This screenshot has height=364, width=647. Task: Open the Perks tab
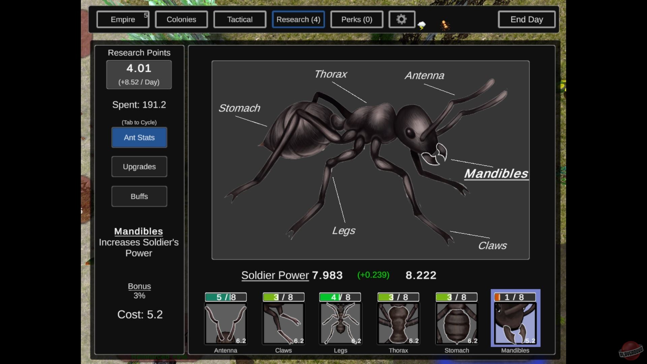(x=357, y=19)
